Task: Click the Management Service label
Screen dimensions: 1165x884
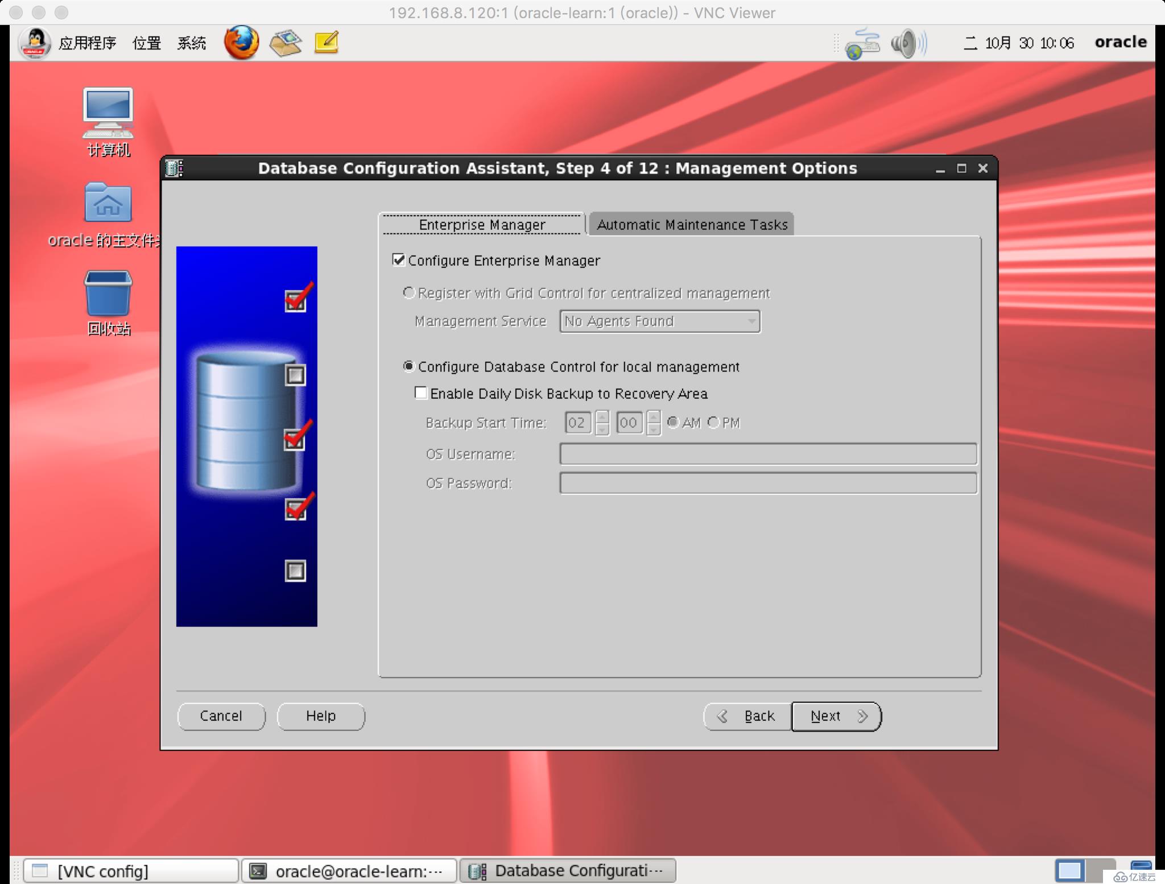Action: tap(481, 321)
